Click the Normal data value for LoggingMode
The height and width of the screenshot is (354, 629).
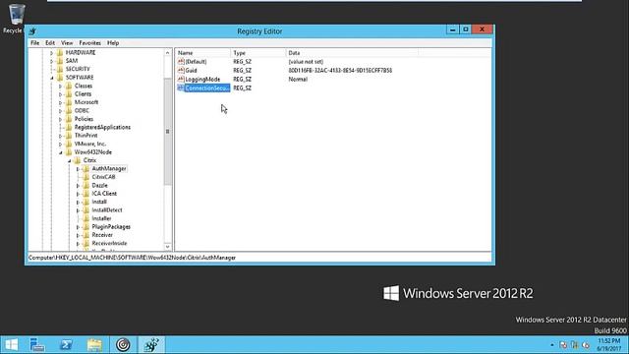[x=298, y=79]
